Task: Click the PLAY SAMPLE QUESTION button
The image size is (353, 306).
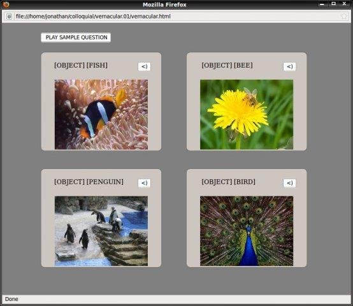Action: pos(76,38)
